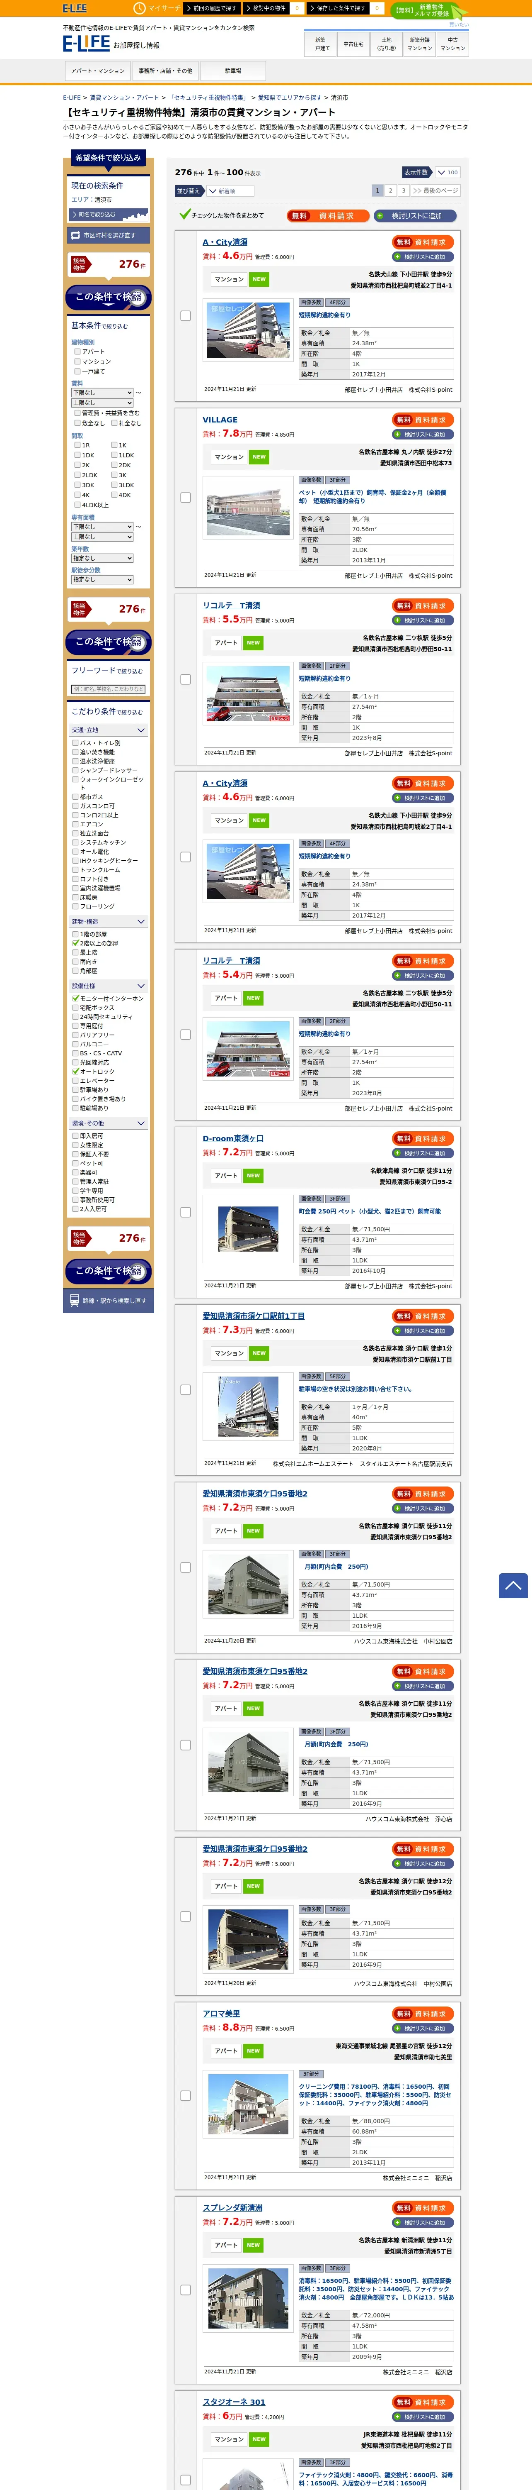532x2490 pixels.
Task: Switch to 駐車場 tab
Action: pyautogui.click(x=233, y=71)
